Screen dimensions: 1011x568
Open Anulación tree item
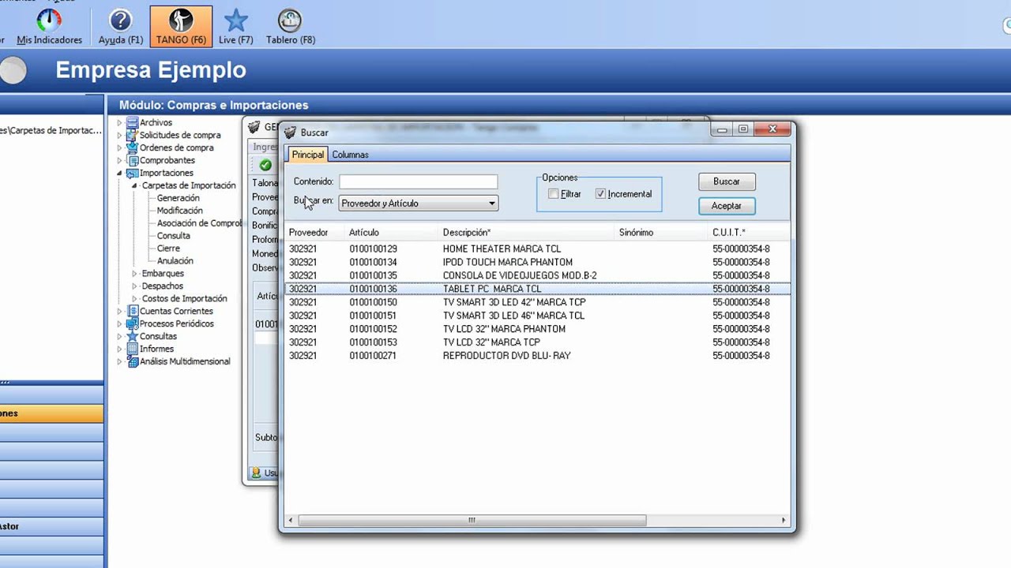[x=175, y=261]
